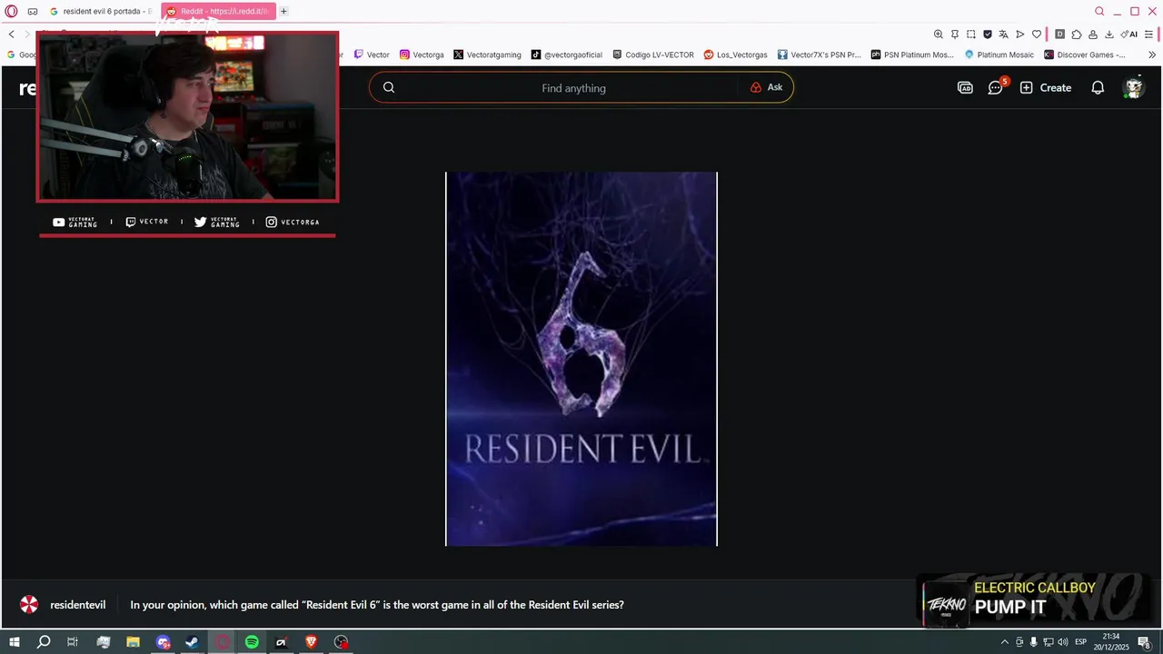1163x654 pixels.
Task: Expand the system tray hidden icons chevron
Action: point(1004,642)
